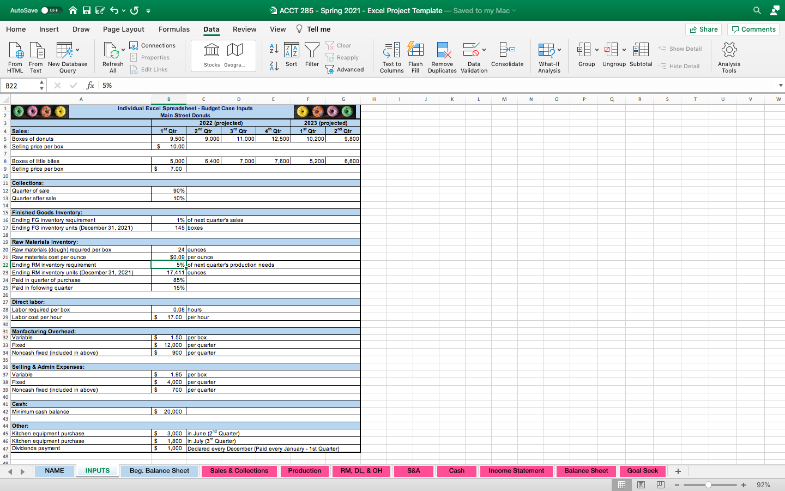Image resolution: width=785 pixels, height=491 pixels.
Task: Click the Refresh All icon
Action: [x=112, y=55]
